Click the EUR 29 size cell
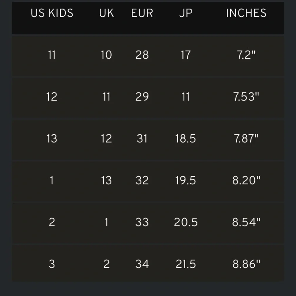Screen dimensions: 296x296 142,97
